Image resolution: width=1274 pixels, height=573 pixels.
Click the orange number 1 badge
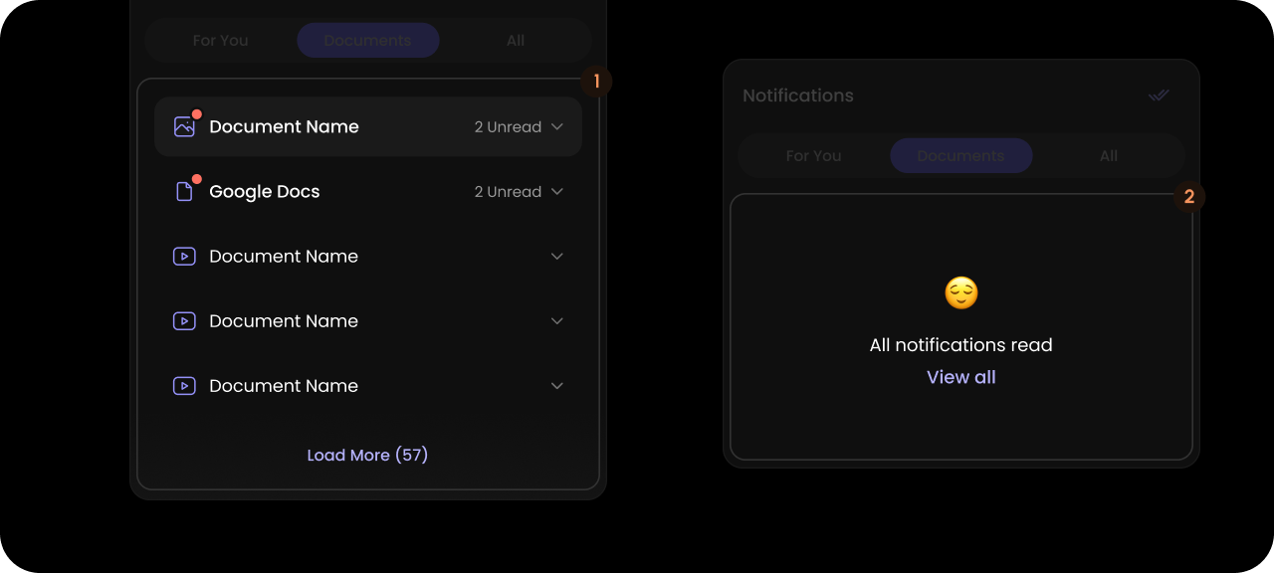(x=596, y=82)
